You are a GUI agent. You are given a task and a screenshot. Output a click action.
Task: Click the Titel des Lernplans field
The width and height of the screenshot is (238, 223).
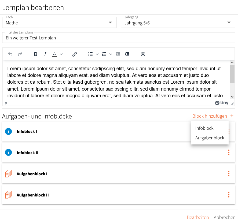(x=119, y=38)
